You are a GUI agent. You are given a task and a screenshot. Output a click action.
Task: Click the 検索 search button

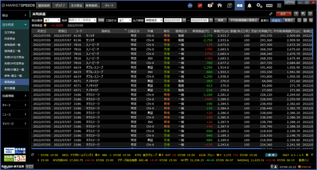(x=221, y=20)
